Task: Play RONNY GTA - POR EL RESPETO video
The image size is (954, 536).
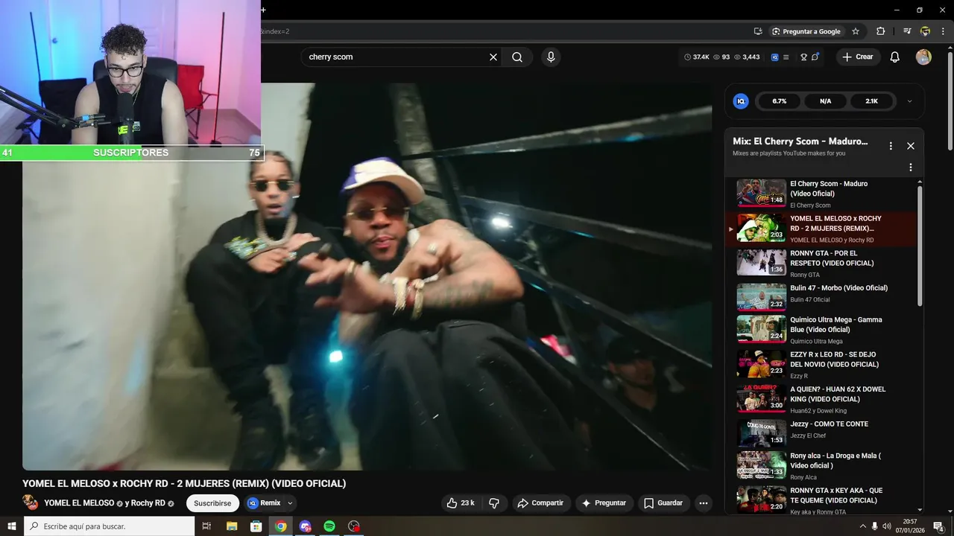Action: point(824,264)
